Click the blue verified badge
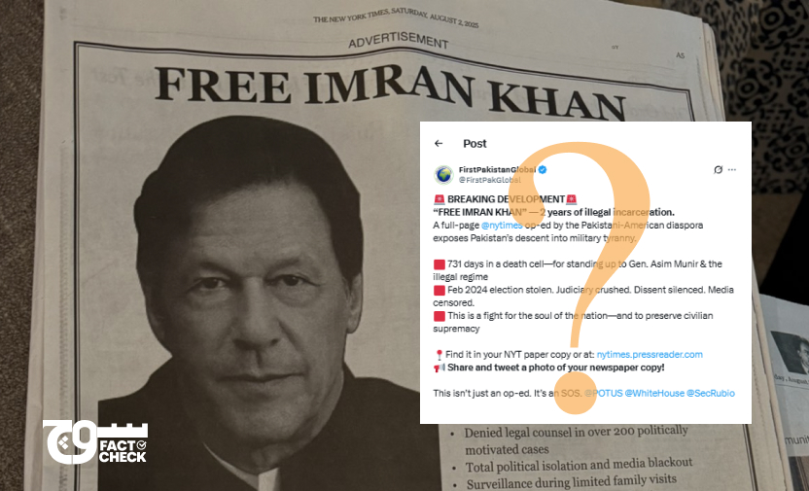This screenshot has height=491, width=809. (x=543, y=169)
